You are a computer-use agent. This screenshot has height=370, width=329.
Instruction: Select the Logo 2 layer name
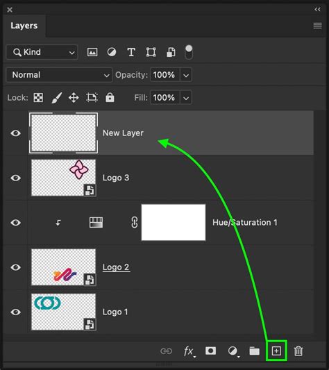[116, 267]
